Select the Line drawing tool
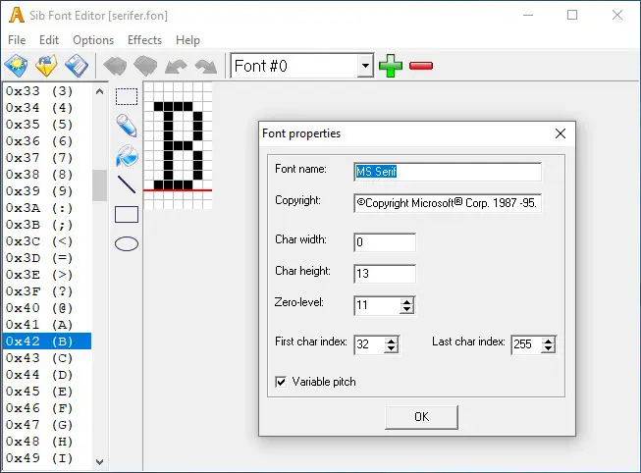Viewport: 641px width, 473px height. [127, 184]
